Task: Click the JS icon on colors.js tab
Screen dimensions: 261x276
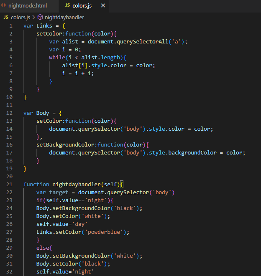Action: click(67, 5)
